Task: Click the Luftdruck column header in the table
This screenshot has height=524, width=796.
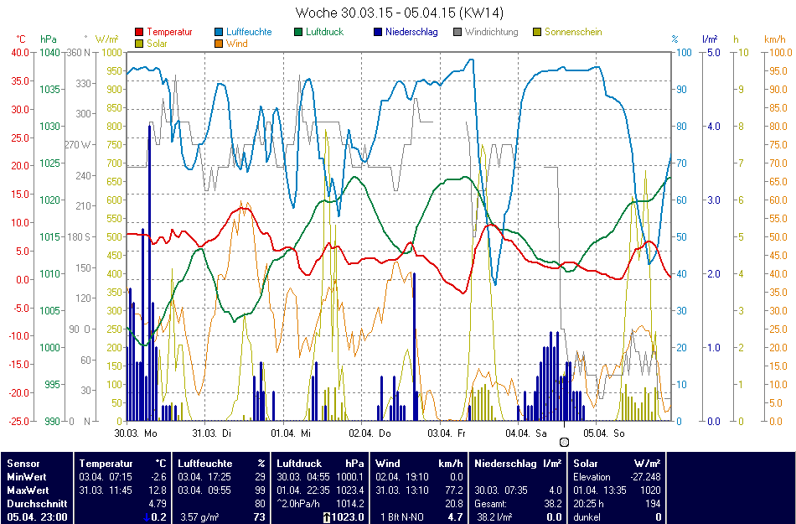Action: click(299, 464)
